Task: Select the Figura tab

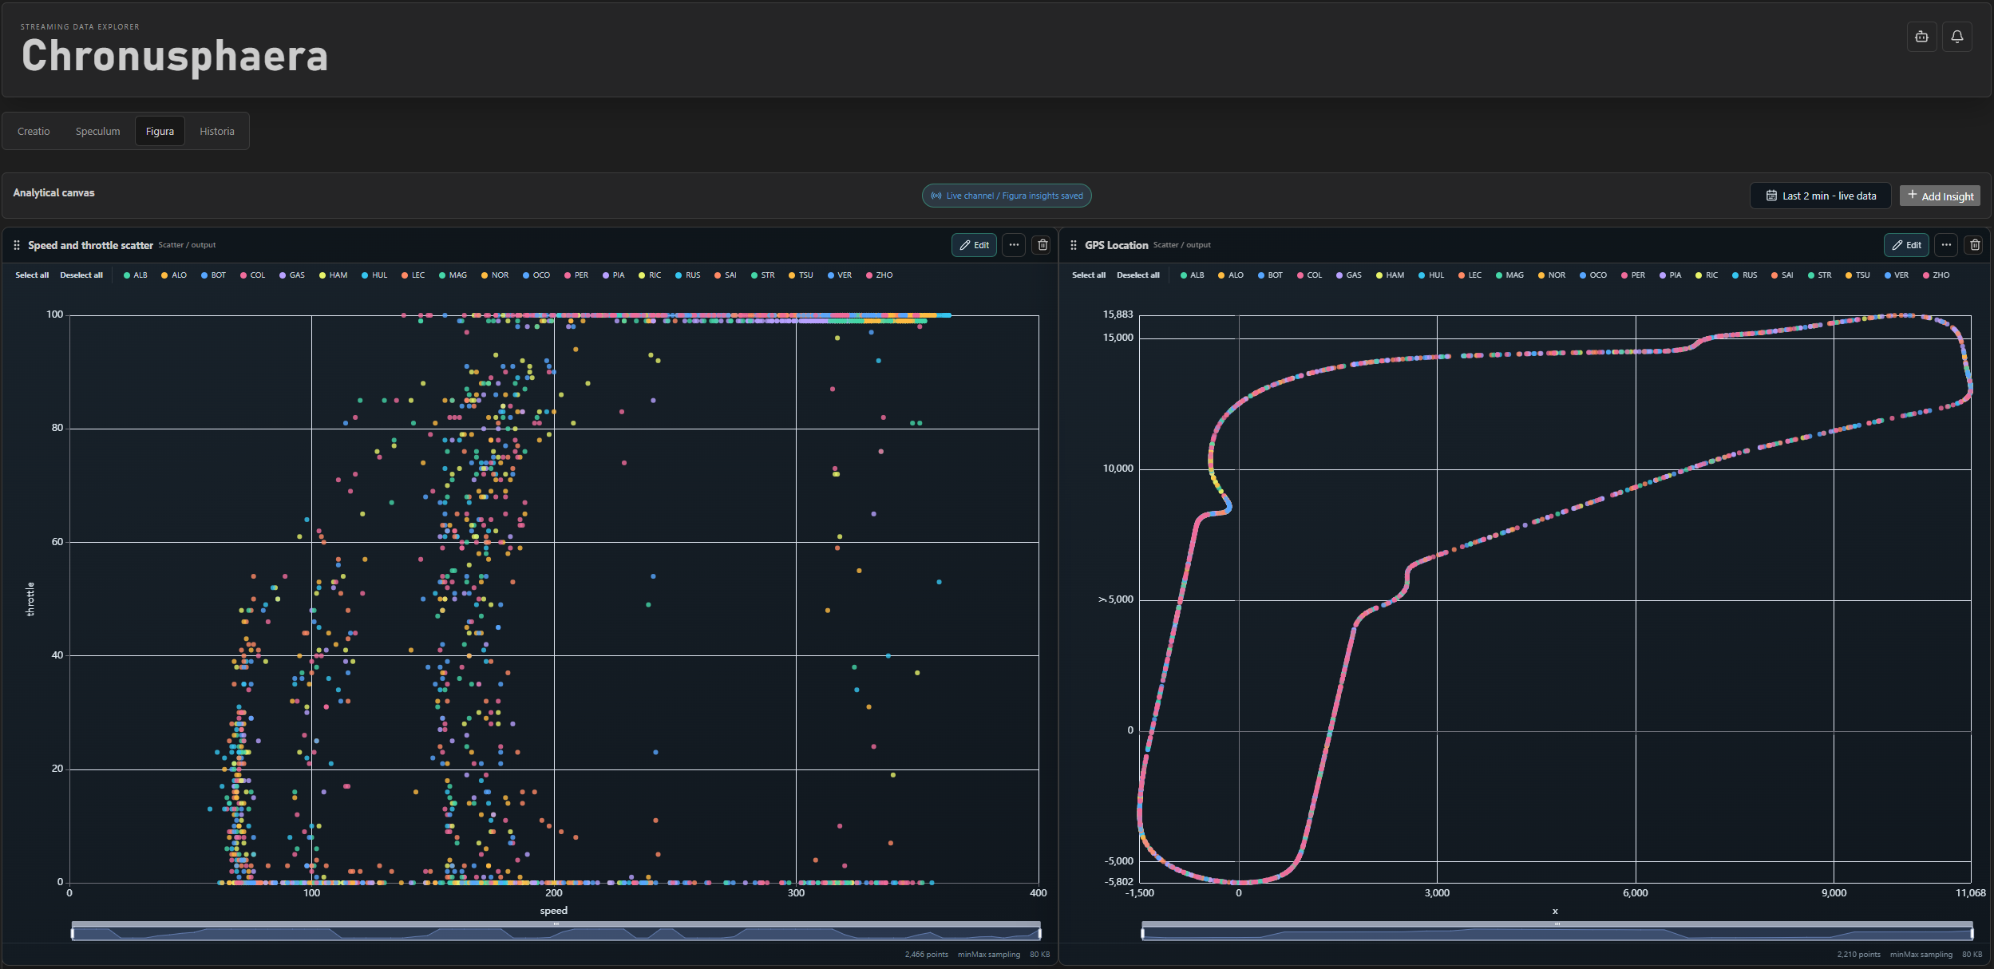Action: click(x=160, y=131)
